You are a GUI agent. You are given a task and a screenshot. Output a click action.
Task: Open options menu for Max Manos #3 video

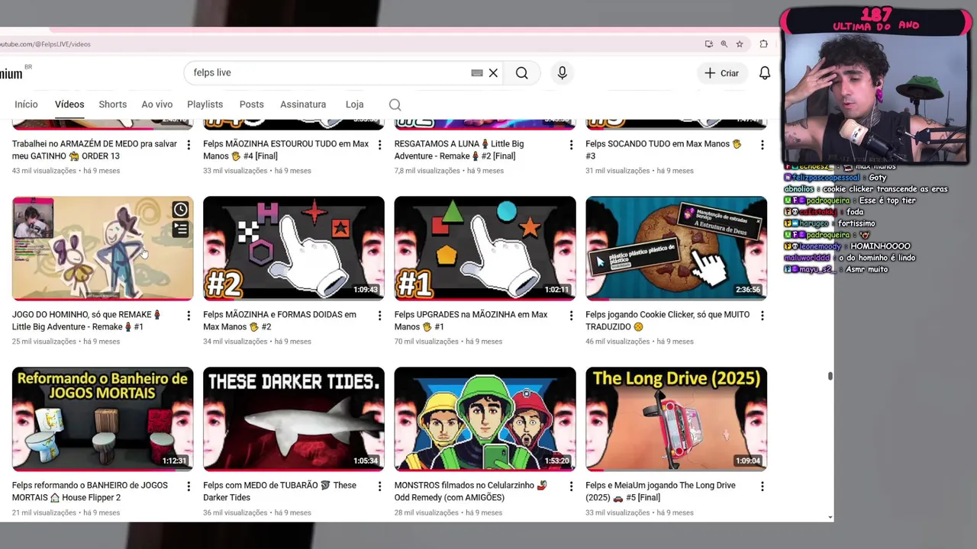tap(762, 145)
